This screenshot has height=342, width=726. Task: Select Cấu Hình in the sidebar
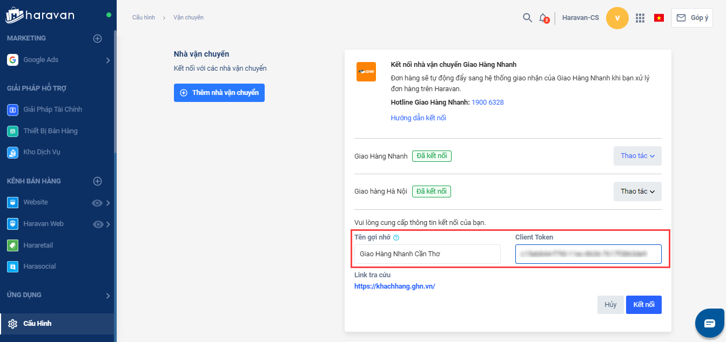pyautogui.click(x=37, y=324)
